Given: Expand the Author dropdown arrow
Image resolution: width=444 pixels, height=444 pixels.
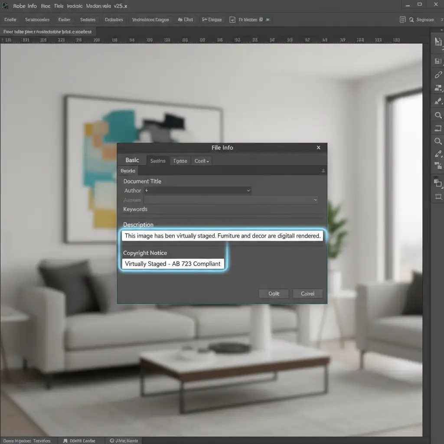Looking at the screenshot, I should coord(248,190).
